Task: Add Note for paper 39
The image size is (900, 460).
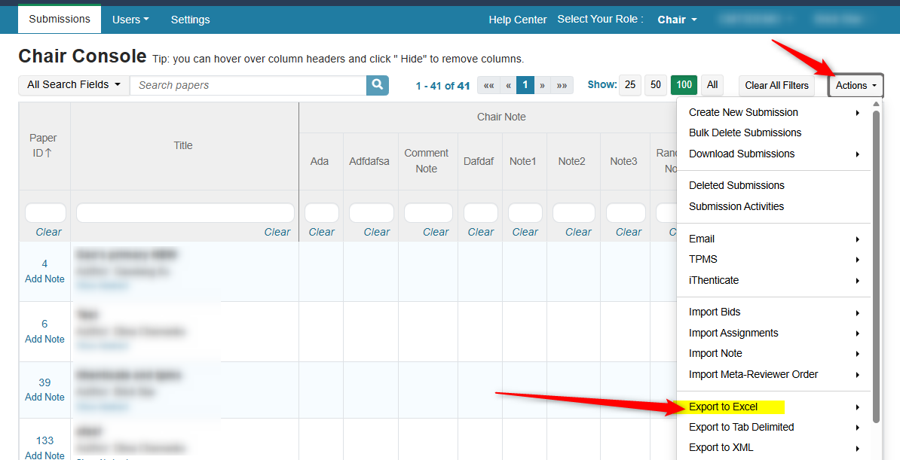Action: click(x=44, y=397)
